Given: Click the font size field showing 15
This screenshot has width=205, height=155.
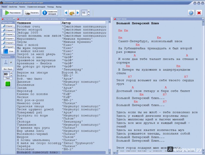Looking at the screenshot, I should click(x=84, y=13).
